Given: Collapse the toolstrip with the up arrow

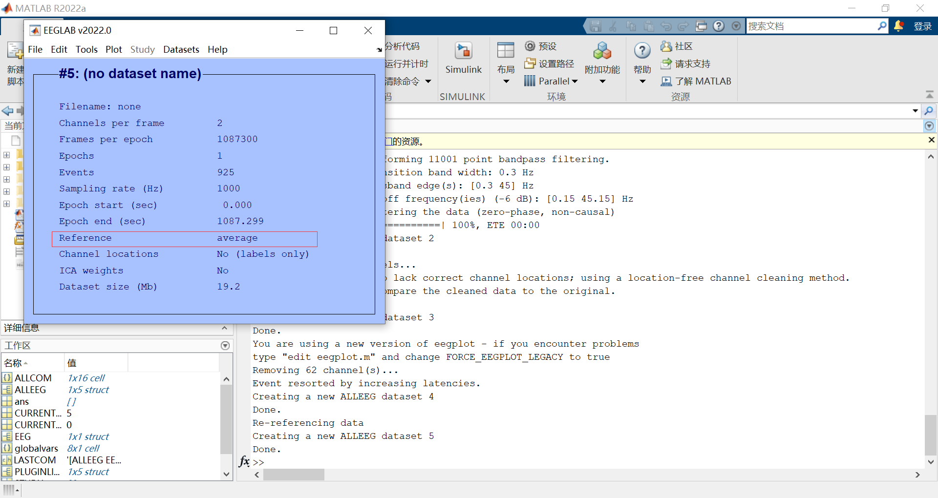Looking at the screenshot, I should 930,94.
